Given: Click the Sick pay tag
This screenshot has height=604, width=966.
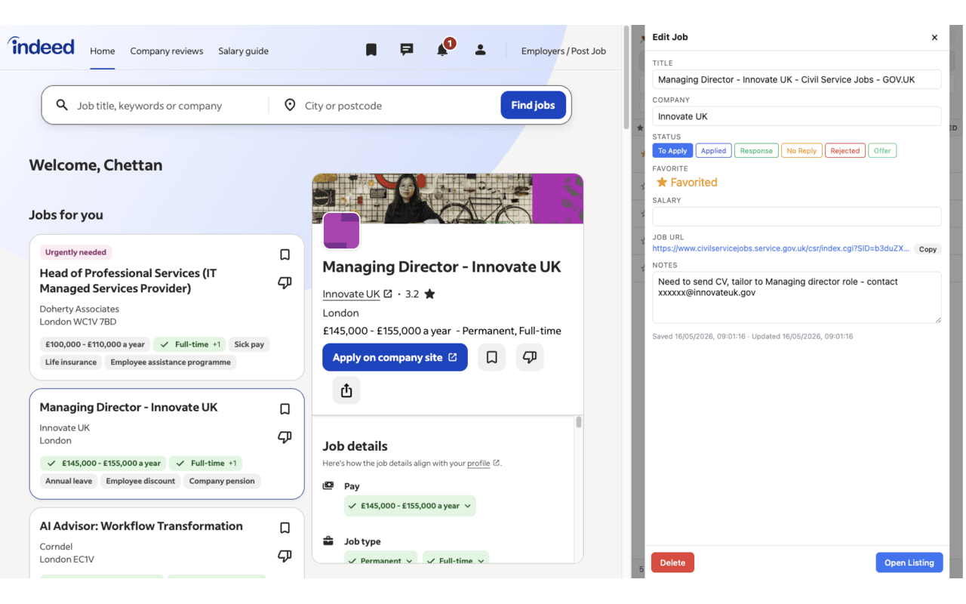Looking at the screenshot, I should pyautogui.click(x=249, y=344).
